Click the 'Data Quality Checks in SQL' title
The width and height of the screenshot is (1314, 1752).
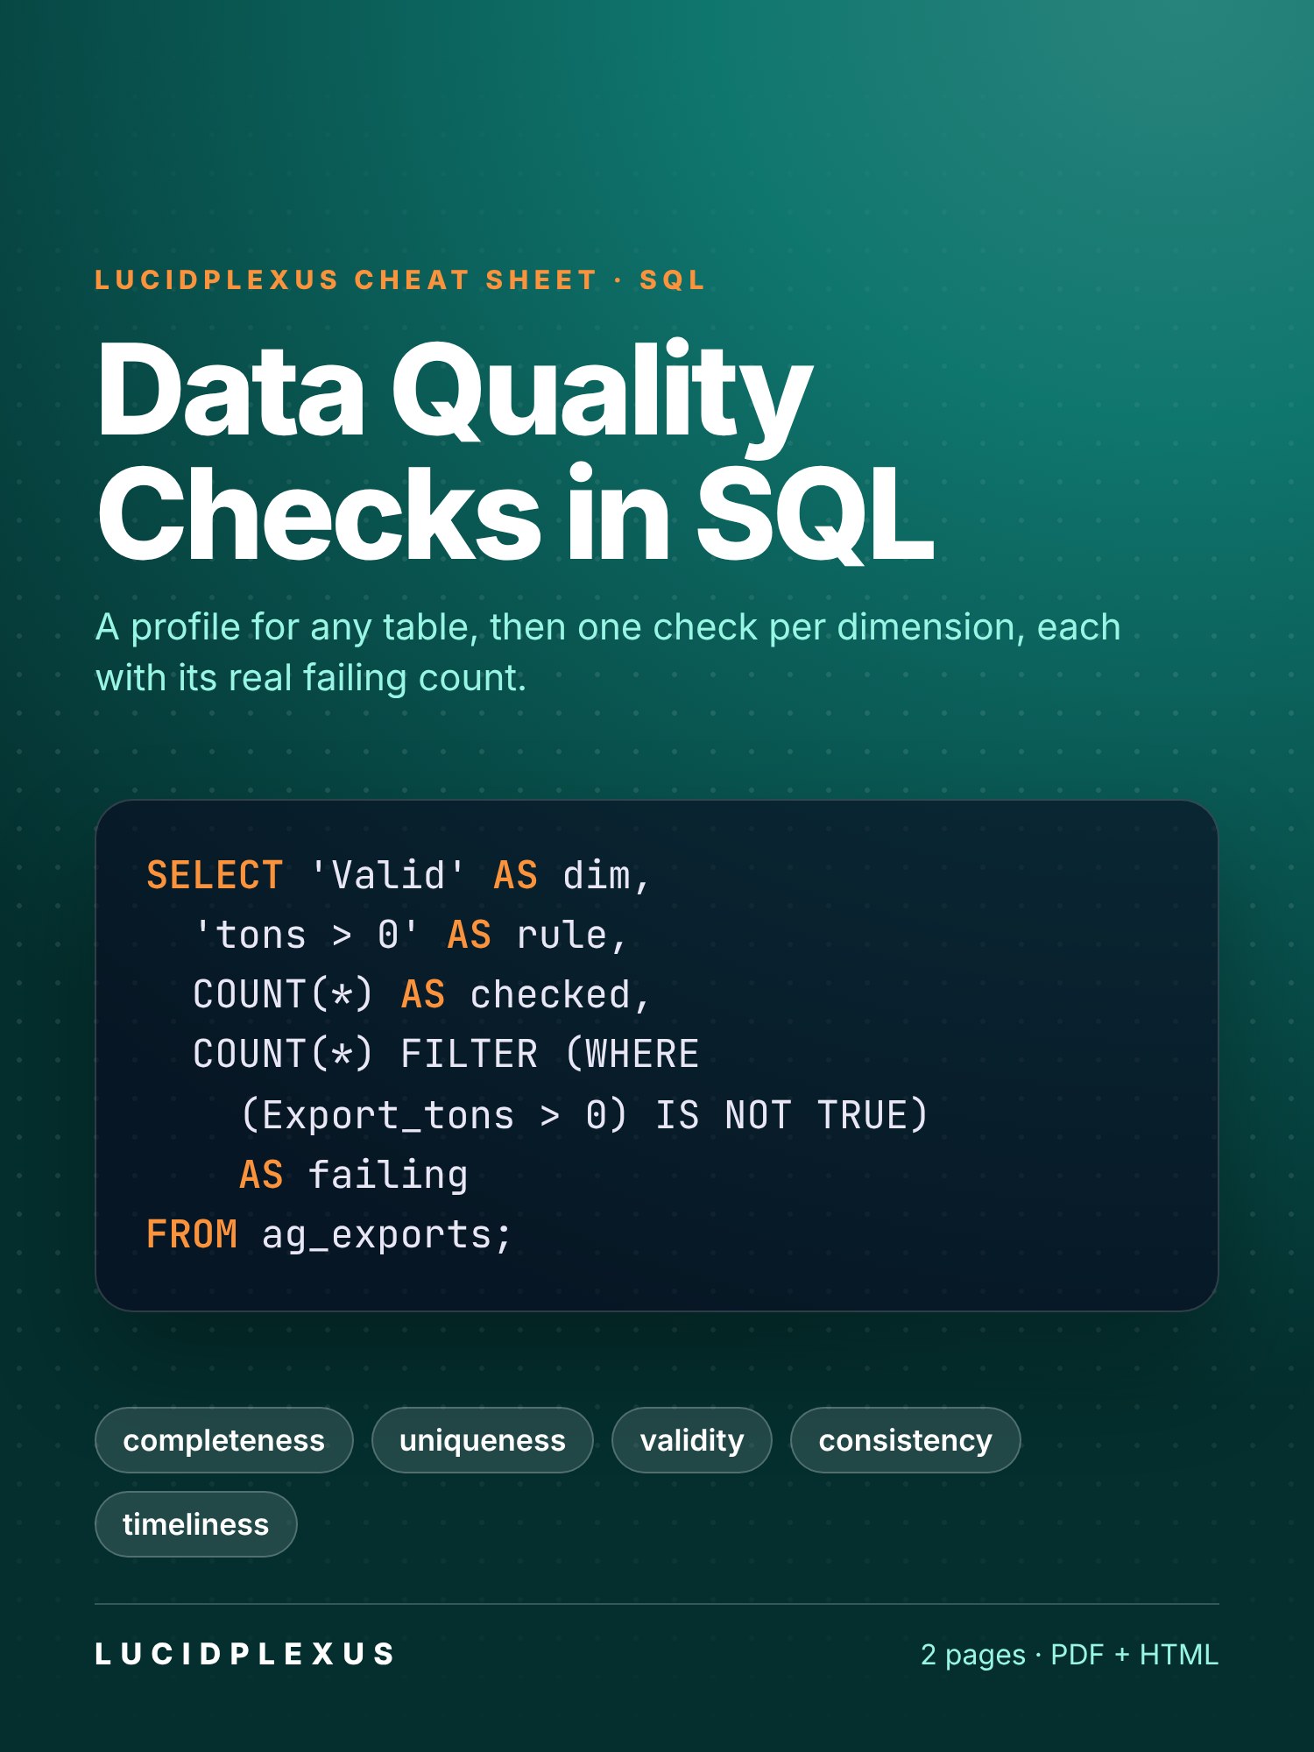(515, 450)
